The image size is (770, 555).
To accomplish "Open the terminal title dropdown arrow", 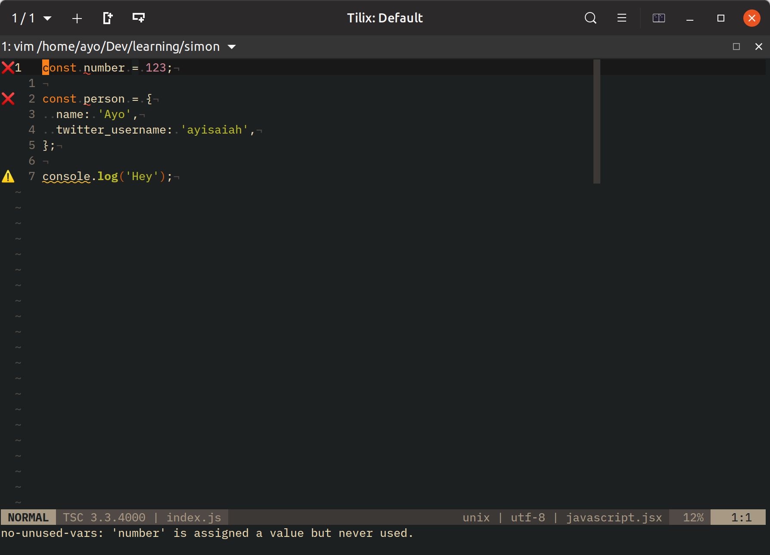I will 232,47.
